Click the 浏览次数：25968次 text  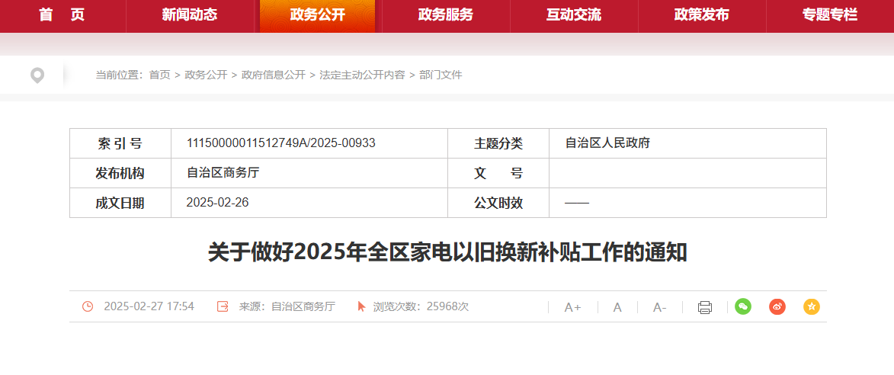(x=421, y=306)
